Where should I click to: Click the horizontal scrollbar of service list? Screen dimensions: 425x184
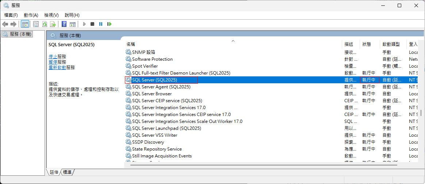pos(264,164)
